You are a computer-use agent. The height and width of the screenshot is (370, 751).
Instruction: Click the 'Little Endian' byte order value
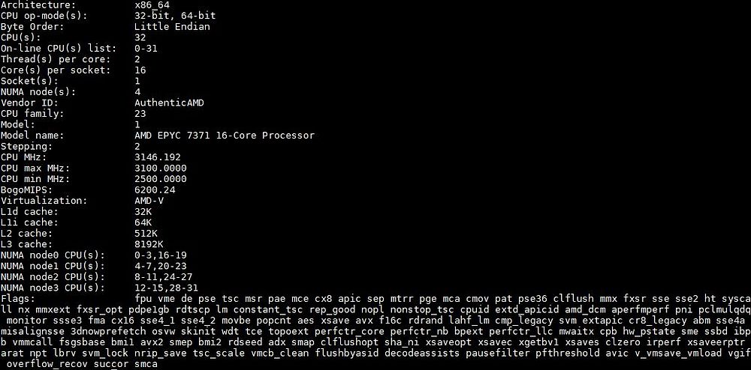point(172,27)
